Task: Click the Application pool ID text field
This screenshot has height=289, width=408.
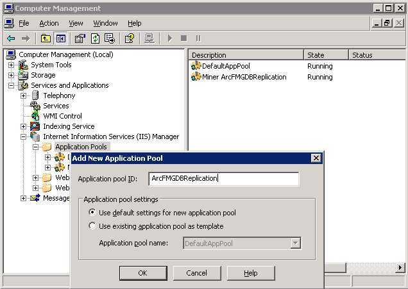Action: point(223,179)
